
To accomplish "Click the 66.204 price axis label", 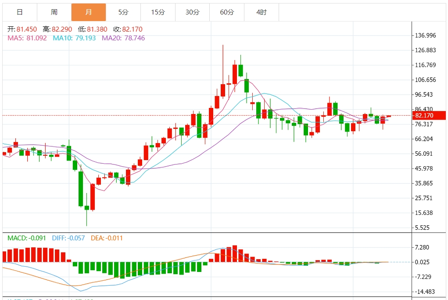I will (x=424, y=139).
